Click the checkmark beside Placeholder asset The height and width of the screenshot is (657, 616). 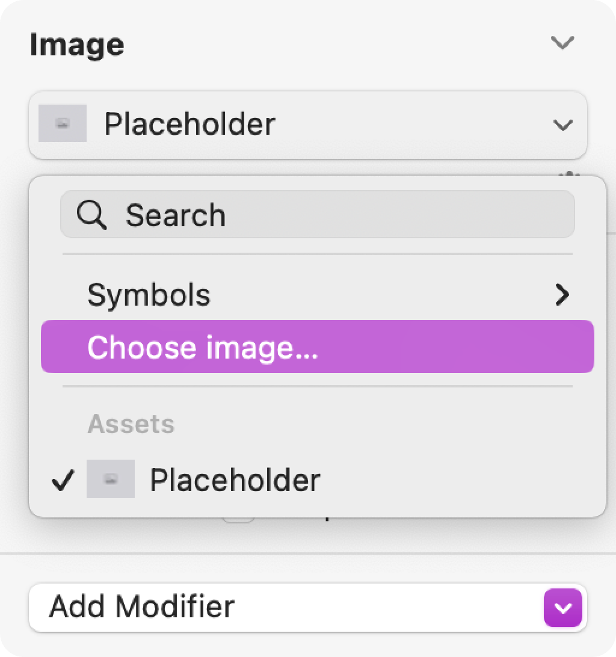click(63, 480)
